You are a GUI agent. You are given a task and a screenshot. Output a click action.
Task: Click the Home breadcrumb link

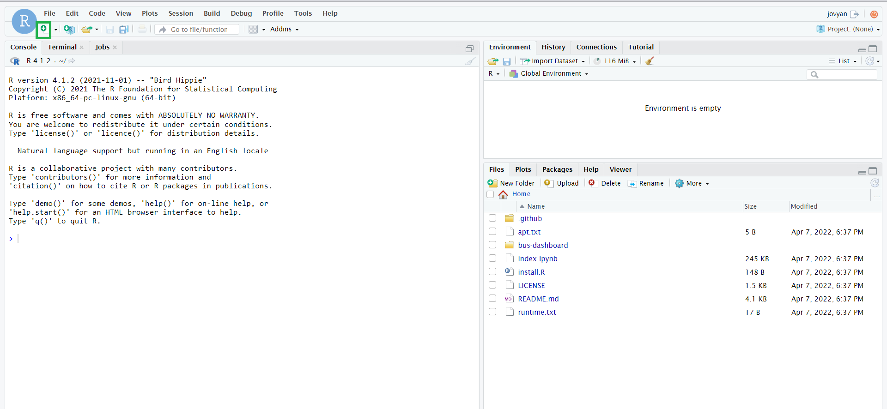(521, 194)
